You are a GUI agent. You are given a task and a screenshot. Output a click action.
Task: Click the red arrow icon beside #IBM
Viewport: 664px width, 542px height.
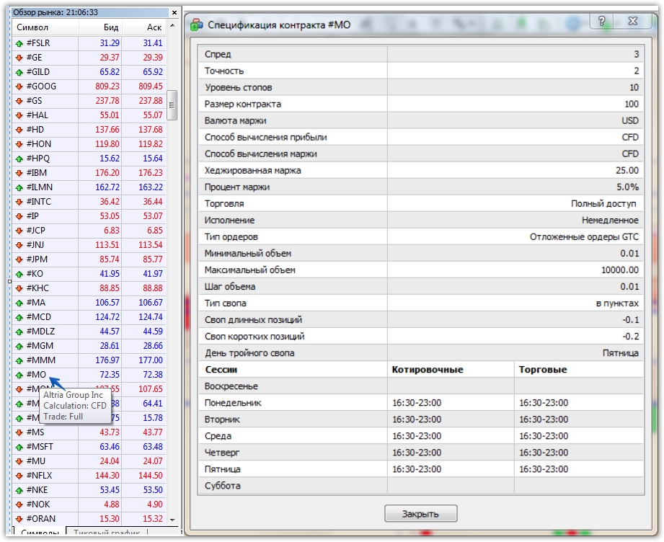pos(19,173)
